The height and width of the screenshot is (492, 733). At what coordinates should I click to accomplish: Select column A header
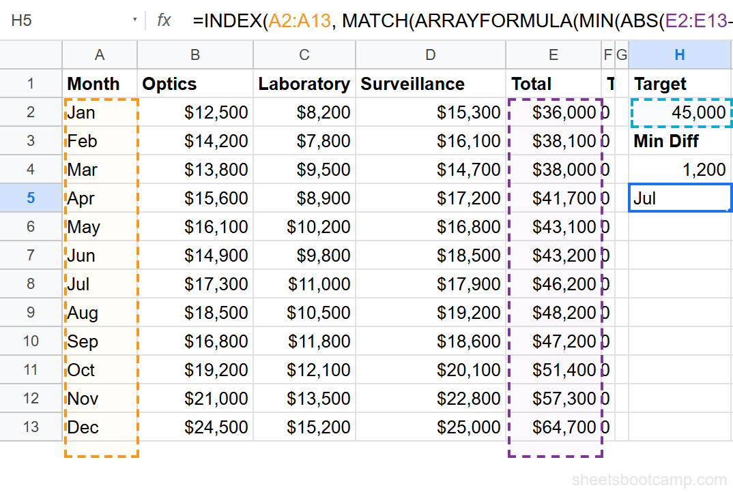coord(100,55)
